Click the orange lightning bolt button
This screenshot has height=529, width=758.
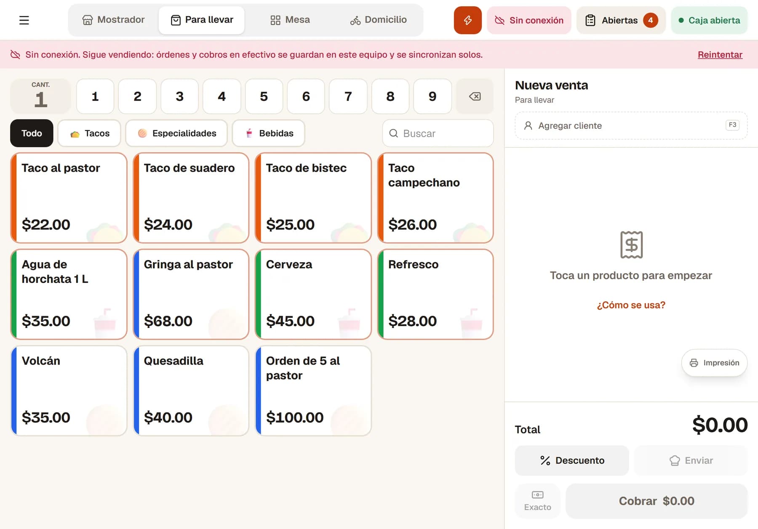(x=467, y=20)
